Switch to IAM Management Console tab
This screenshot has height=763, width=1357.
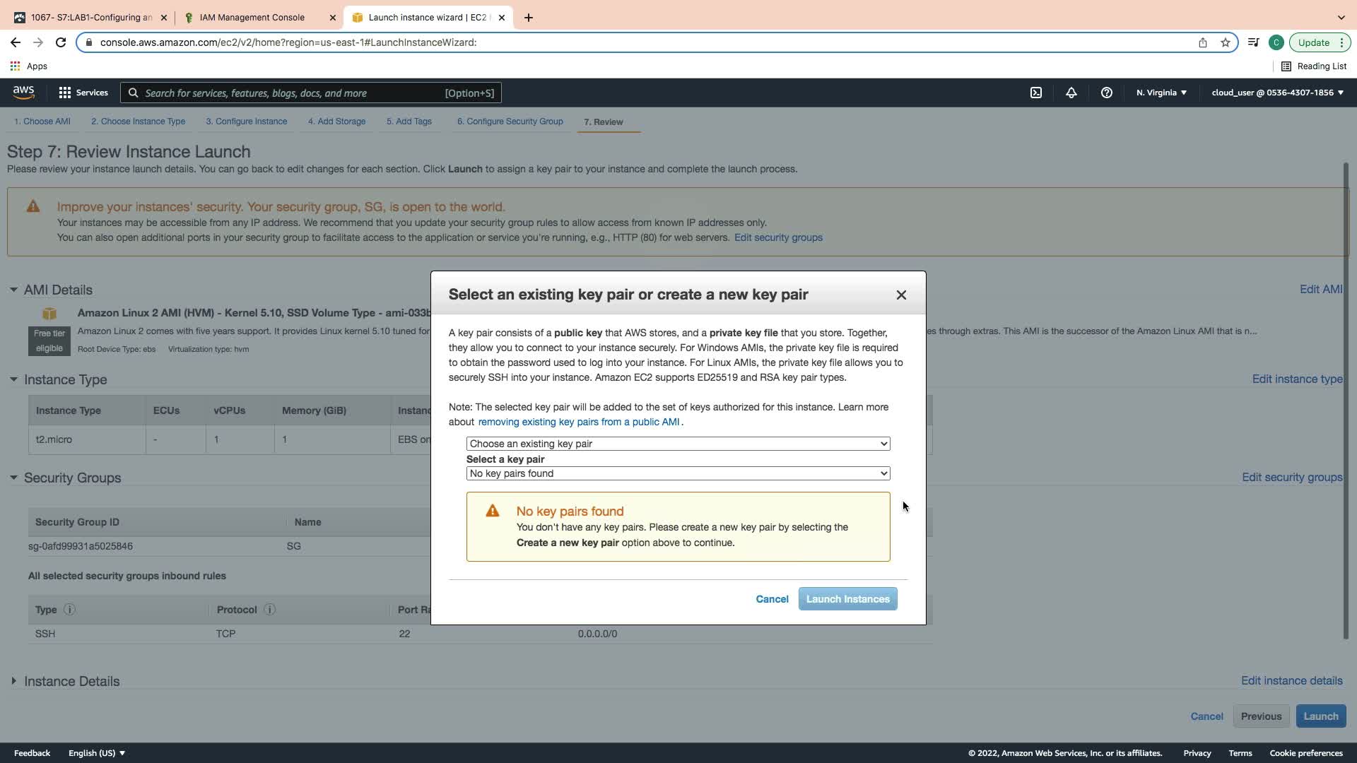(252, 18)
